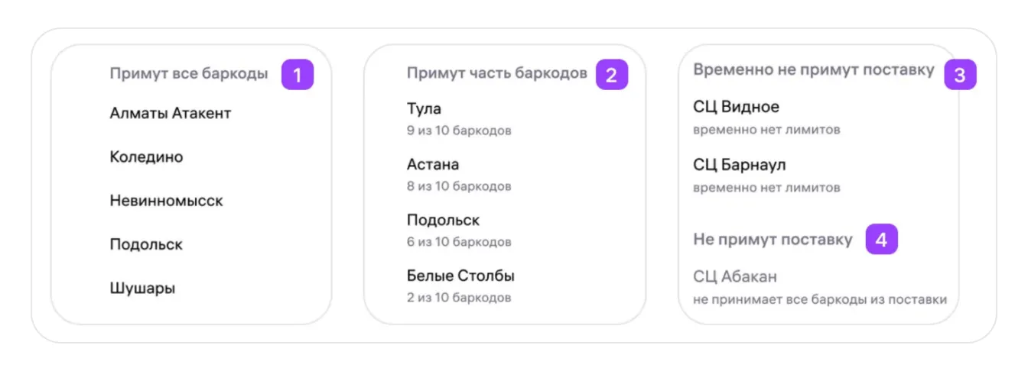Select СЦ Видное entry
The height and width of the screenshot is (371, 1028).
pos(736,108)
